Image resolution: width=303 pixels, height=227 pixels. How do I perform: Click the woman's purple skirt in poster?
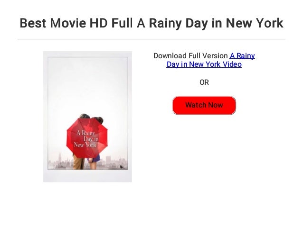coord(95,159)
